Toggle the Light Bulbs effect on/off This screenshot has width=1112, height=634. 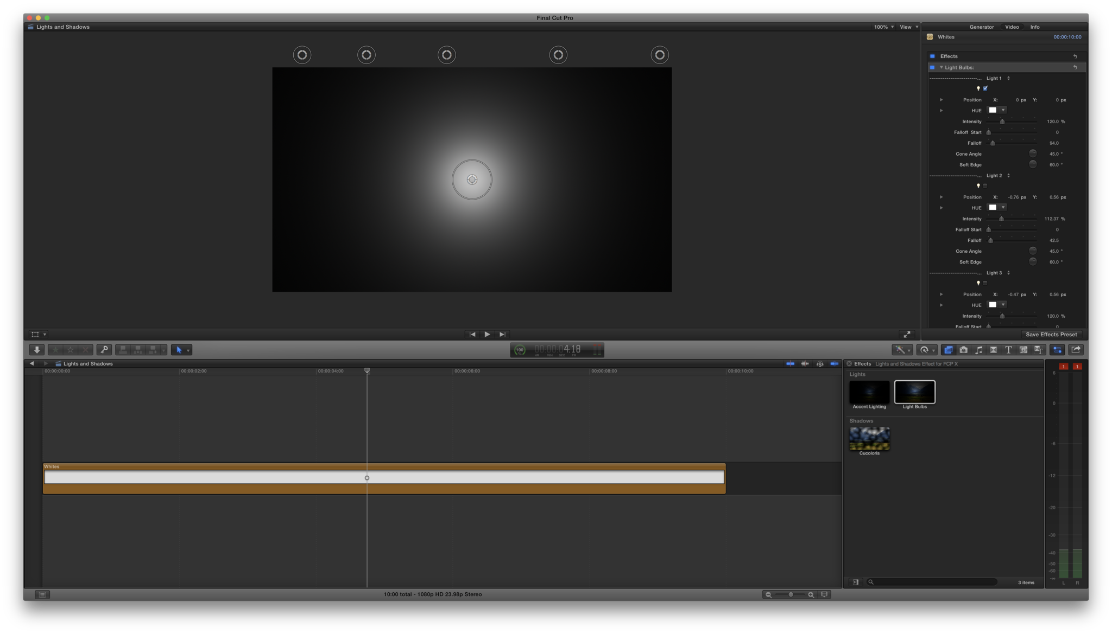(x=932, y=67)
